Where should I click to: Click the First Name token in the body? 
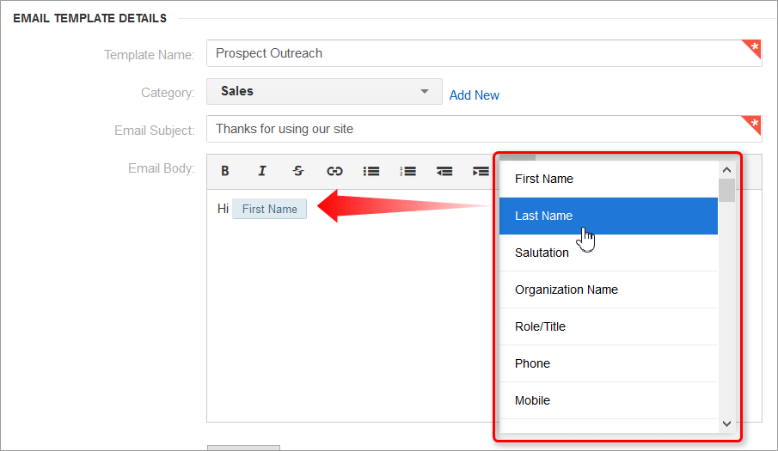pyautogui.click(x=269, y=209)
